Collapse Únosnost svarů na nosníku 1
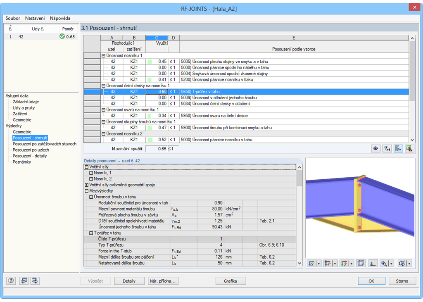423x302 pixels. 103,110
